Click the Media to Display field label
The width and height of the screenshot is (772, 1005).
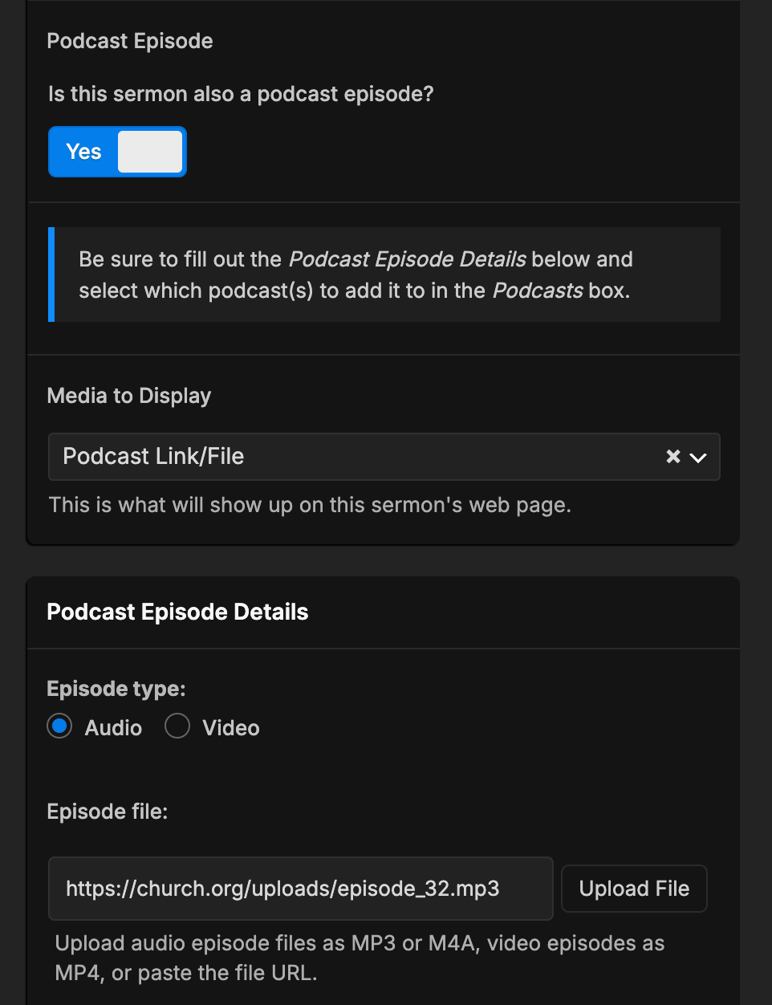click(129, 396)
